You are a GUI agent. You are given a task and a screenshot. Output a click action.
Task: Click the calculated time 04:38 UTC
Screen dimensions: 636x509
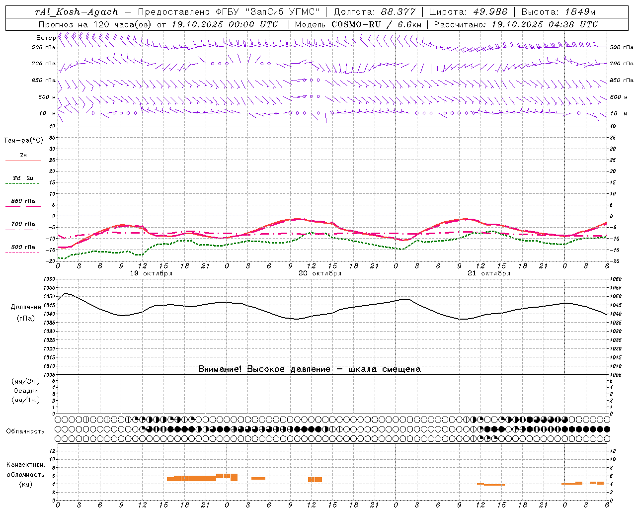573,24
